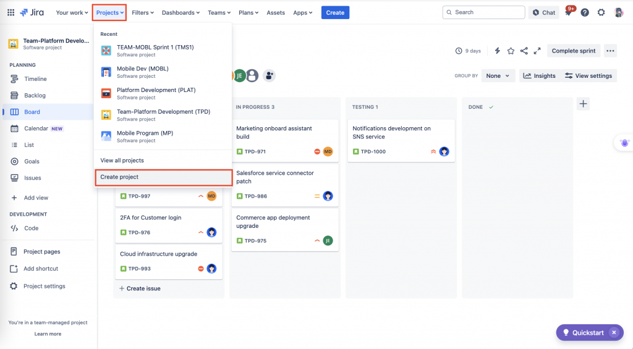The width and height of the screenshot is (633, 349).
Task: Click the Platform Development project icon
Action: 106,93
